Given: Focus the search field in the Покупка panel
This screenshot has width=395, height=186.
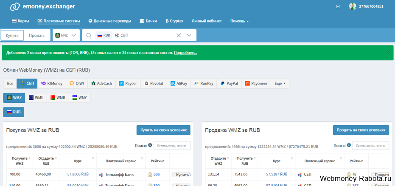Looking at the screenshot, I should 172,145.
